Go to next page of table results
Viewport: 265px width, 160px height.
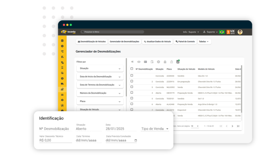pyautogui.click(x=233, y=126)
